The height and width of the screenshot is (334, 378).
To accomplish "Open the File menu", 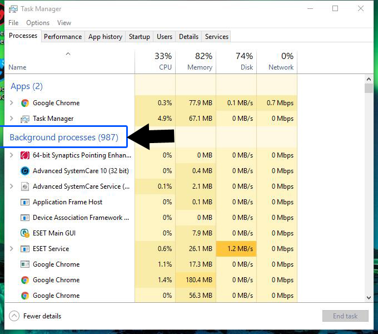I will [x=13, y=23].
